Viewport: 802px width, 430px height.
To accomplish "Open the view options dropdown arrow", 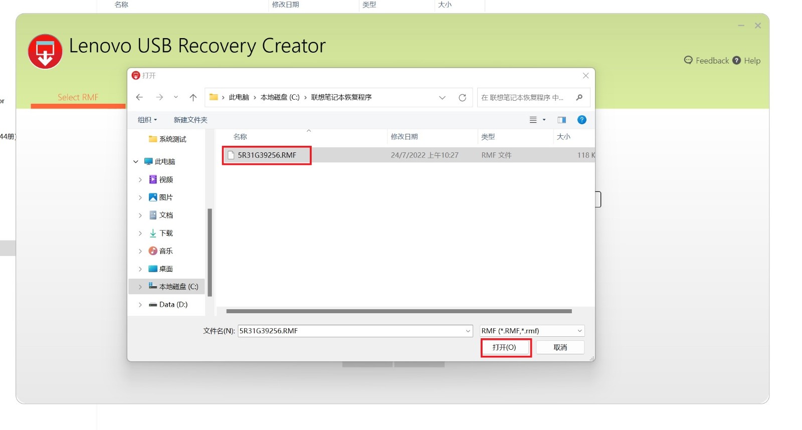I will click(544, 120).
